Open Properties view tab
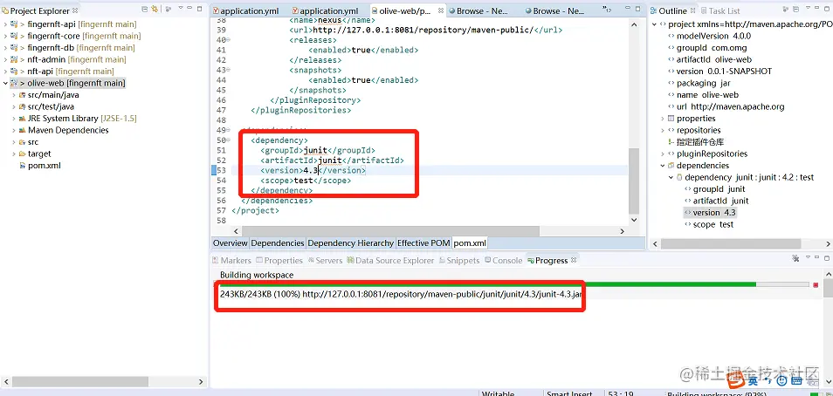This screenshot has height=396, width=833. [279, 260]
